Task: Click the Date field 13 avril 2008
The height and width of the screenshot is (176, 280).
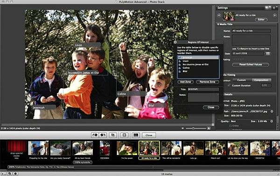Action: [x=248, y=53]
